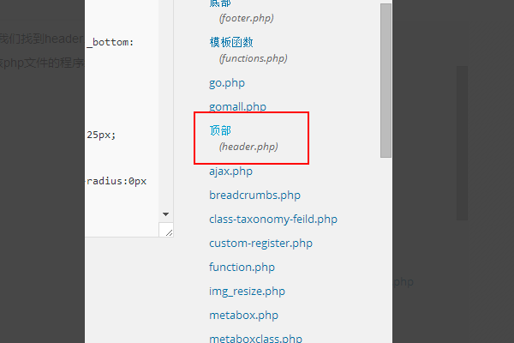The width and height of the screenshot is (514, 343).
Task: Open the 顶部 header.php template
Action: point(220,130)
